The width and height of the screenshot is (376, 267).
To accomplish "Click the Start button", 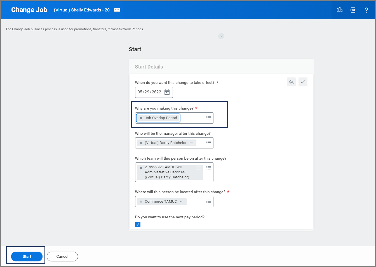I will tap(27, 256).
